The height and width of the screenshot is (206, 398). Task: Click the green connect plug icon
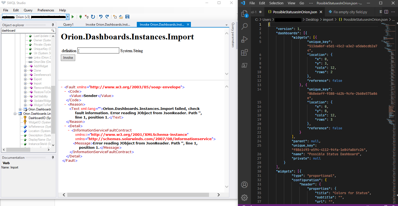tap(80, 17)
